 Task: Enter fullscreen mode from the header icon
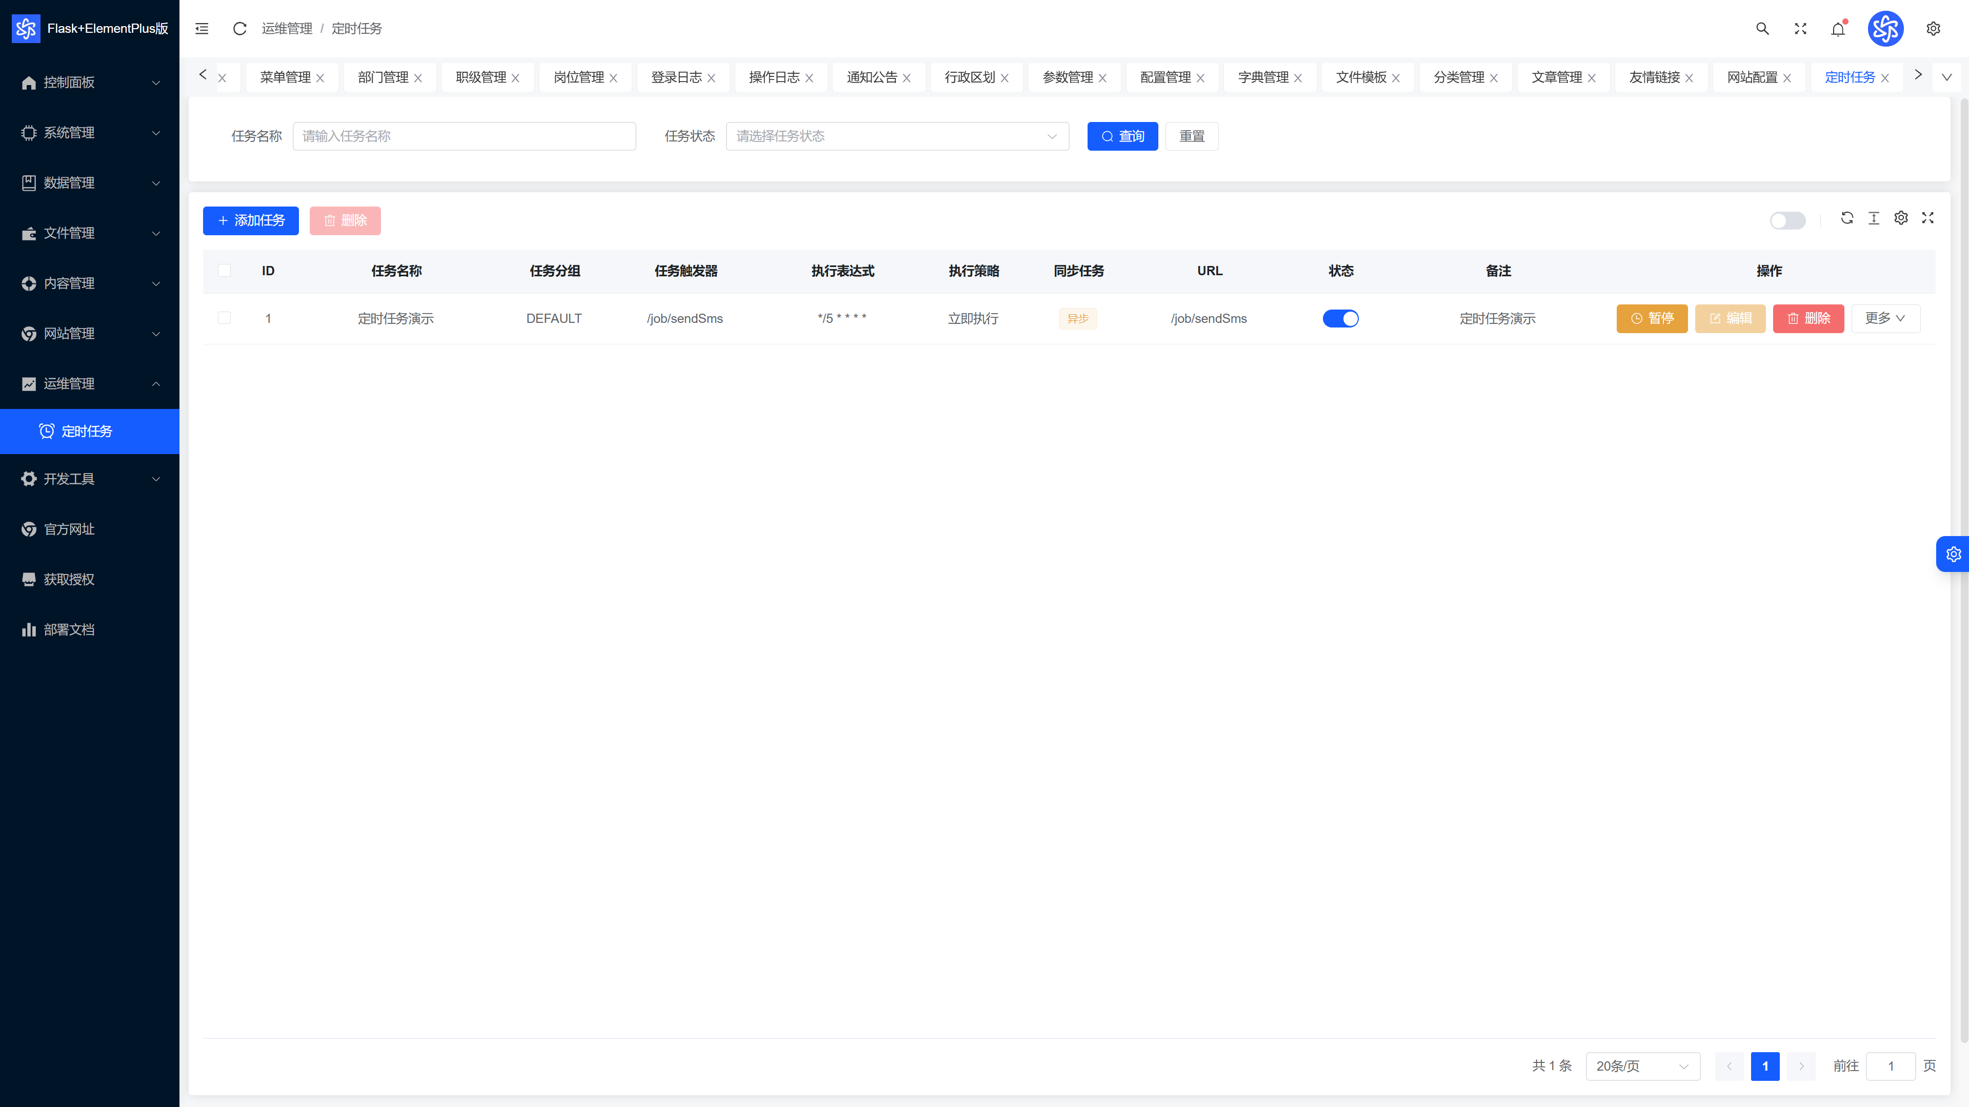(1800, 28)
